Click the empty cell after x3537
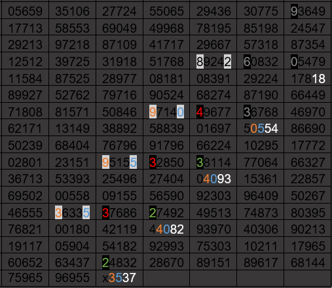 point(166,278)
